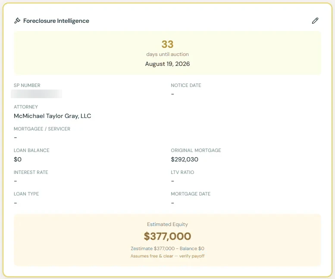Image resolution: width=335 pixels, height=279 pixels.
Task: Click the Estimated Equity label
Action: pos(167,224)
